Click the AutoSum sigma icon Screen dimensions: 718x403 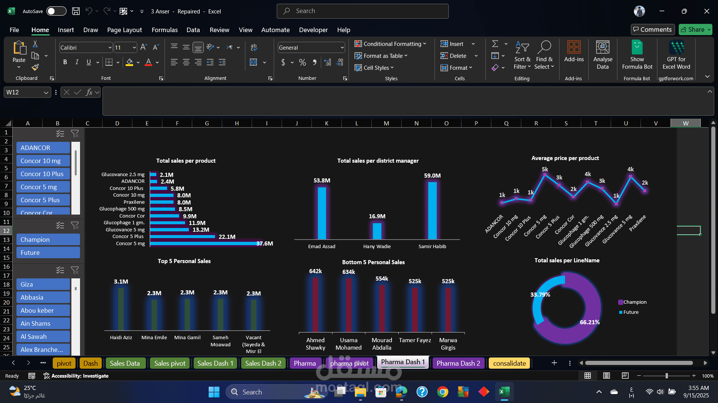click(x=495, y=44)
